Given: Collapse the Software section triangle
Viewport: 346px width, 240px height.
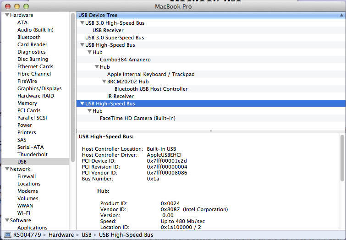Looking at the screenshot, I should coord(7,220).
